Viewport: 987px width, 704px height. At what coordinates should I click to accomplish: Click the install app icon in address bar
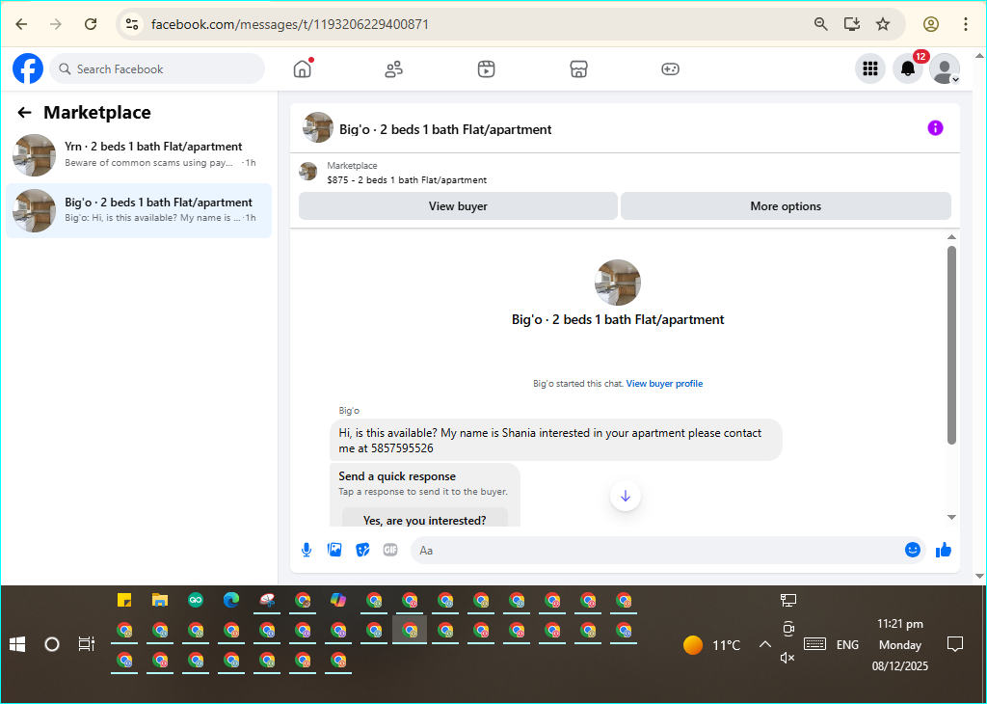pos(852,24)
